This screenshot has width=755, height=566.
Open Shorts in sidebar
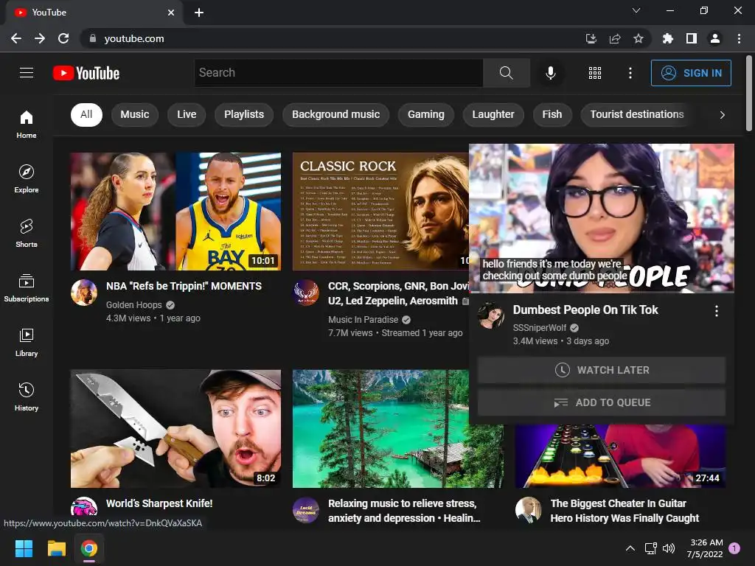point(27,234)
